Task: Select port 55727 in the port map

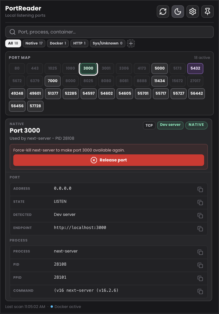Action: click(x=179, y=93)
